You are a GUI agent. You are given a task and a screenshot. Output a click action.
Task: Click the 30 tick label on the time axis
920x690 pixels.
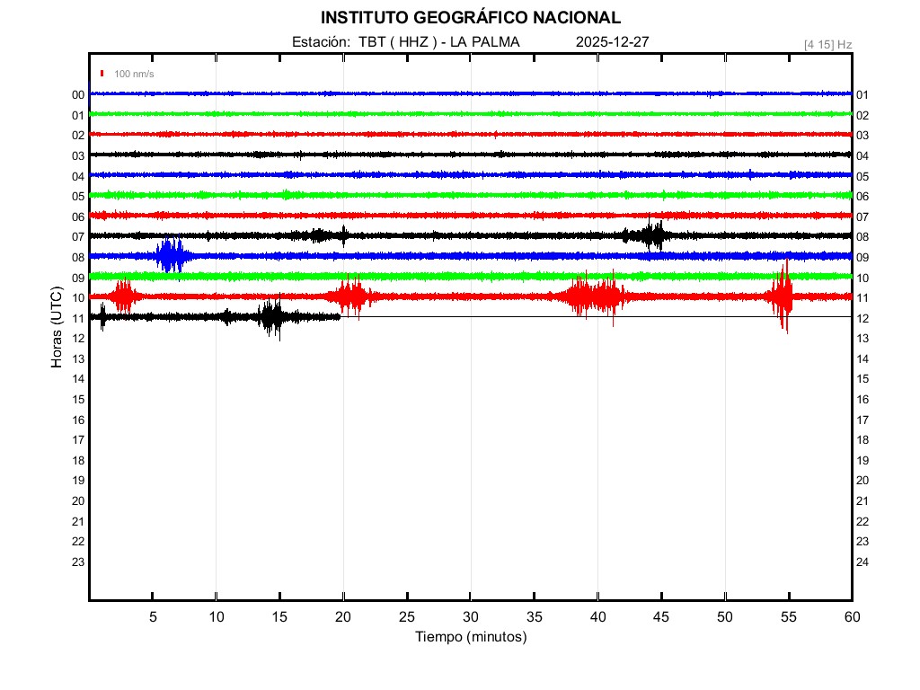click(470, 617)
